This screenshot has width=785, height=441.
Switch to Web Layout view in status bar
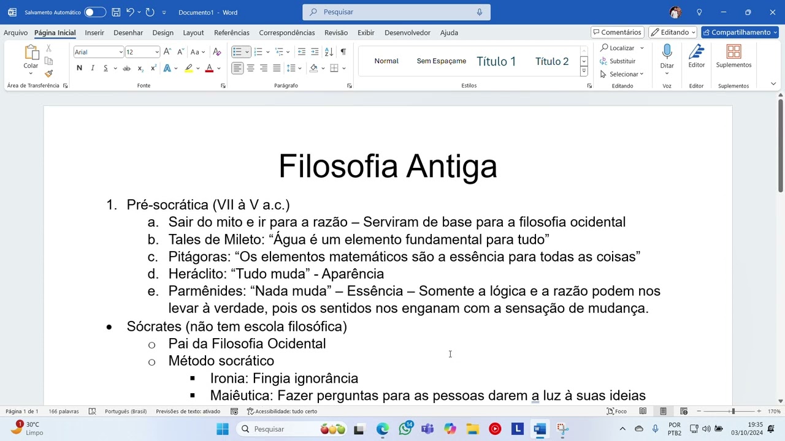(684, 412)
